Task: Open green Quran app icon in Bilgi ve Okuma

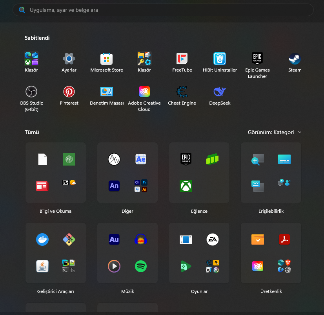Action: [69, 159]
